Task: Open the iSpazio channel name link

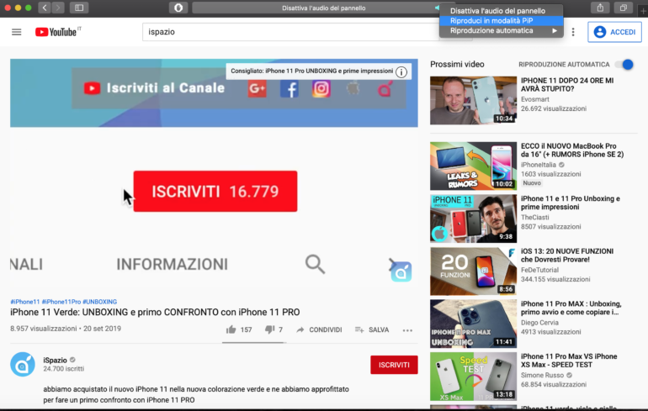Action: [55, 361]
